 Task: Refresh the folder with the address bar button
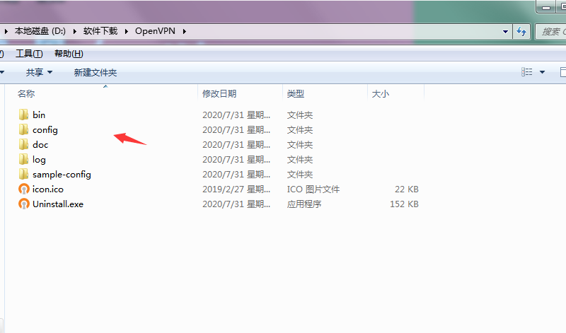pyautogui.click(x=521, y=32)
